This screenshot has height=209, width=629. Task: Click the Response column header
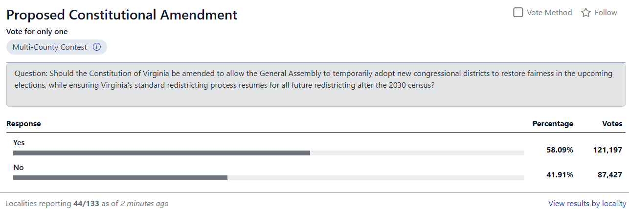point(23,124)
